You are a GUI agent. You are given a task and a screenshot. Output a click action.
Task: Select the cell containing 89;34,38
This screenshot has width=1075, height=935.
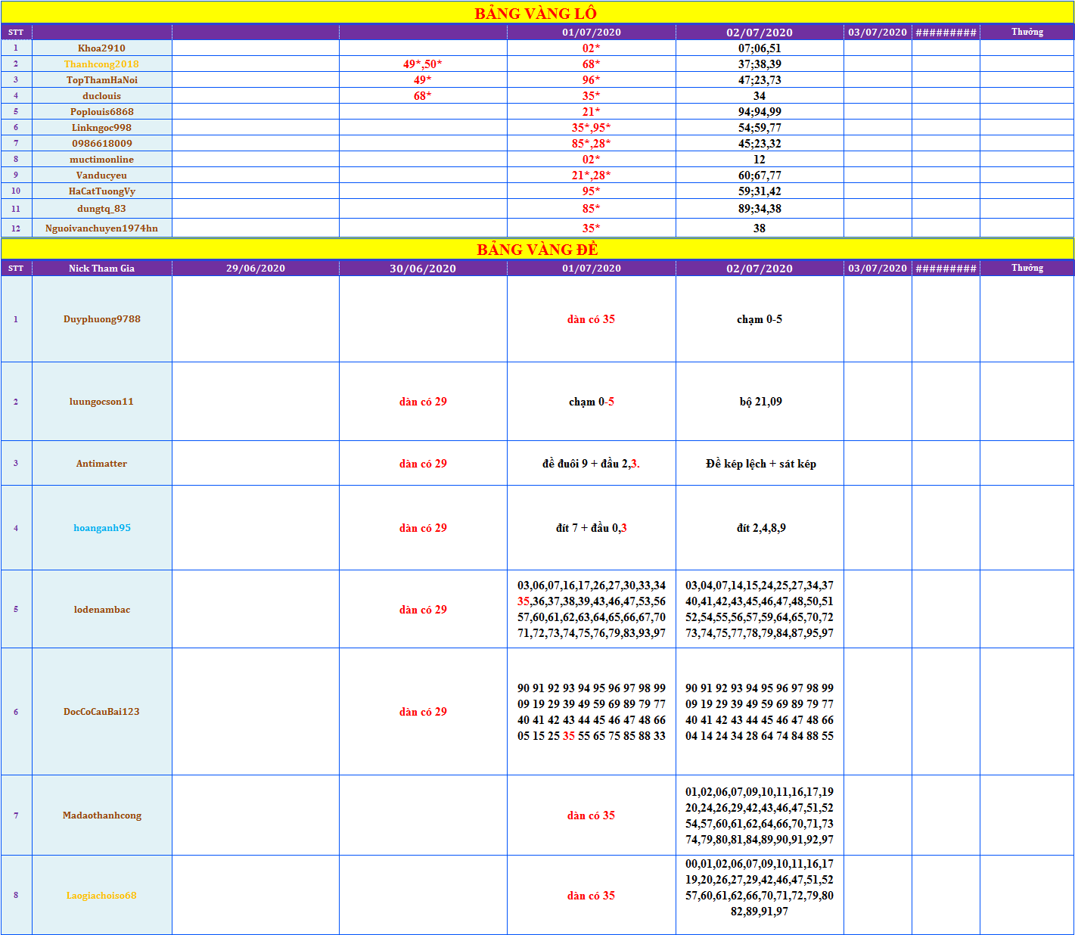[x=760, y=208]
